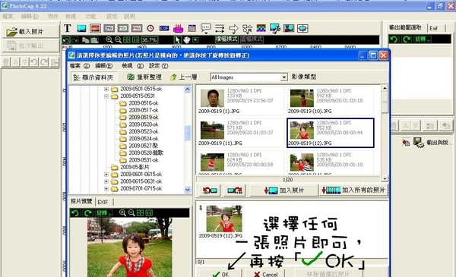Click the calendar icon in main toolbar

click(x=192, y=28)
